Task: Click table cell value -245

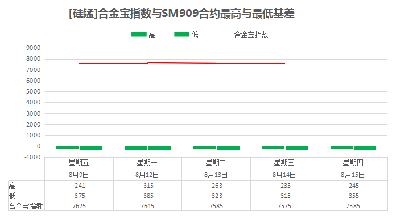Action: point(353,186)
